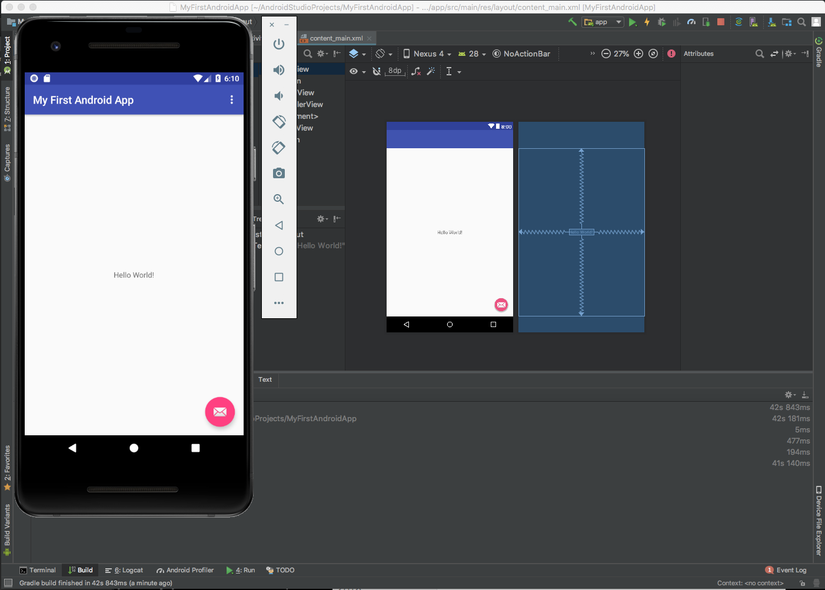
Task: Open the Device File Explorer side panel
Action: pyautogui.click(x=819, y=521)
